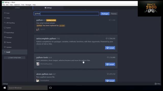Open the deprecated python package title
Viewport: 163px width, 91px height.
pos(39,20)
